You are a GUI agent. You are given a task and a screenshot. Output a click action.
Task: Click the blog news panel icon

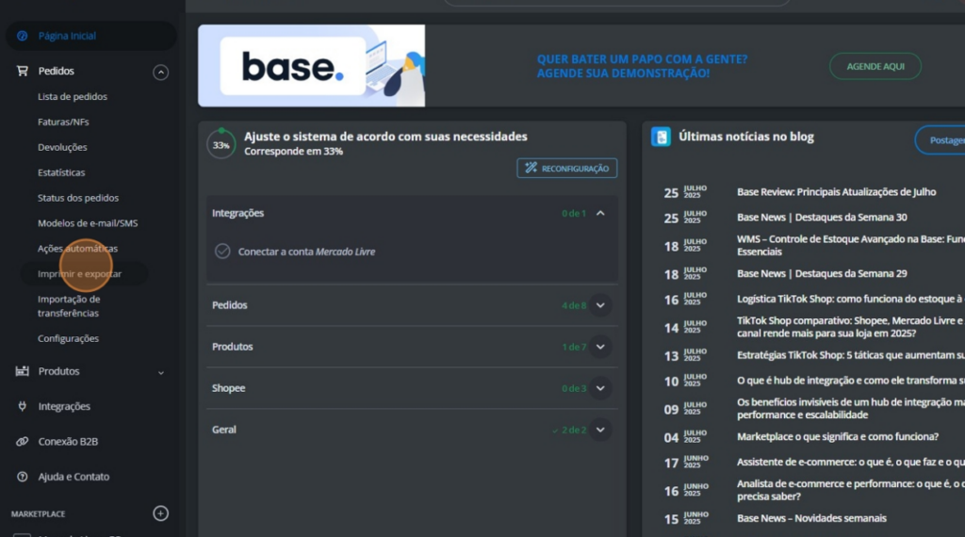(x=662, y=138)
